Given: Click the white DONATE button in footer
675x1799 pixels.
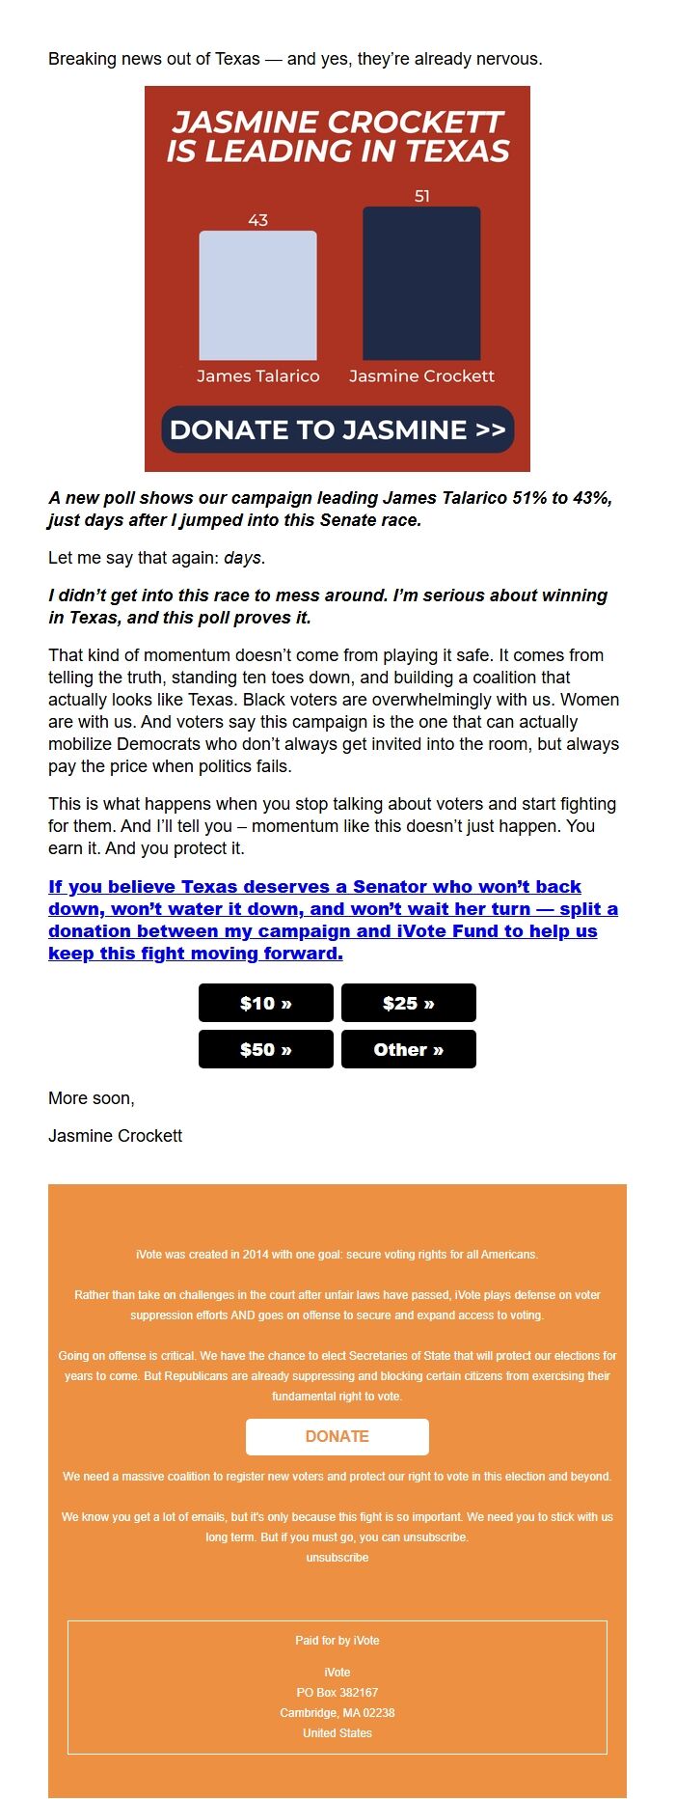Looking at the screenshot, I should pyautogui.click(x=337, y=1436).
